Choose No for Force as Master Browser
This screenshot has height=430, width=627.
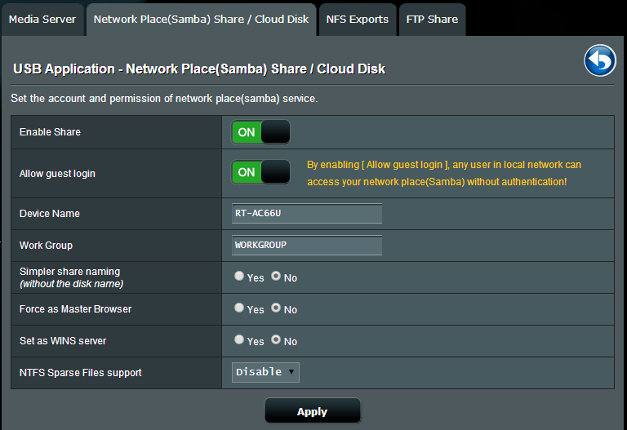coord(276,308)
